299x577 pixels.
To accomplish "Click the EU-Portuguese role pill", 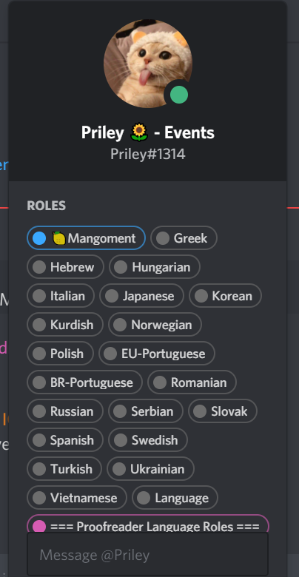I will [x=157, y=354].
